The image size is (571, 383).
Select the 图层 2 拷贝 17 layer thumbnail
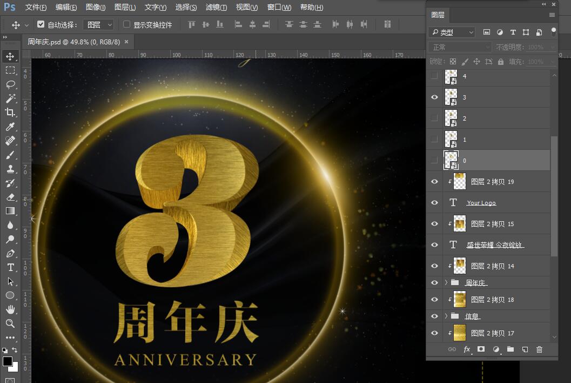click(460, 333)
